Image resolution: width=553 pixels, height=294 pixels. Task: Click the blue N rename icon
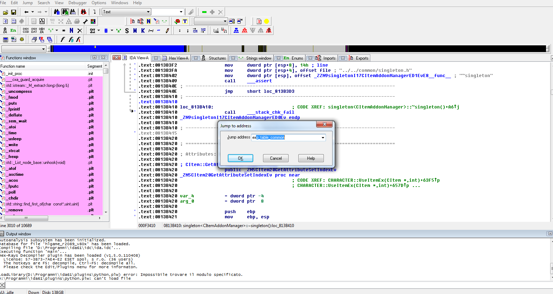click(x=72, y=31)
